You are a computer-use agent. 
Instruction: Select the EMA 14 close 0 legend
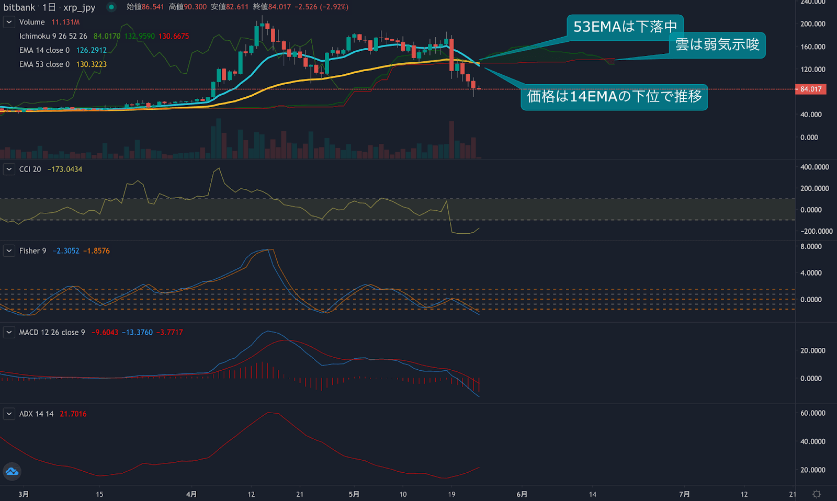pos(44,50)
